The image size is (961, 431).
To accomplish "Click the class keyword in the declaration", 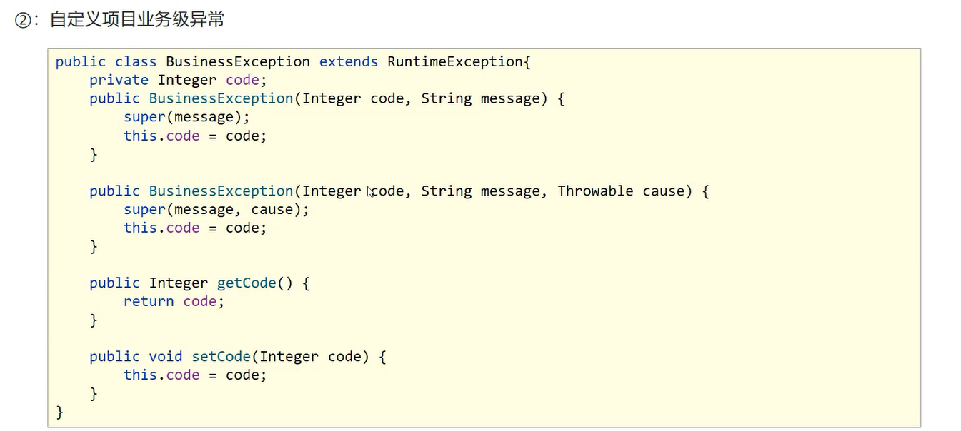I will (x=135, y=62).
